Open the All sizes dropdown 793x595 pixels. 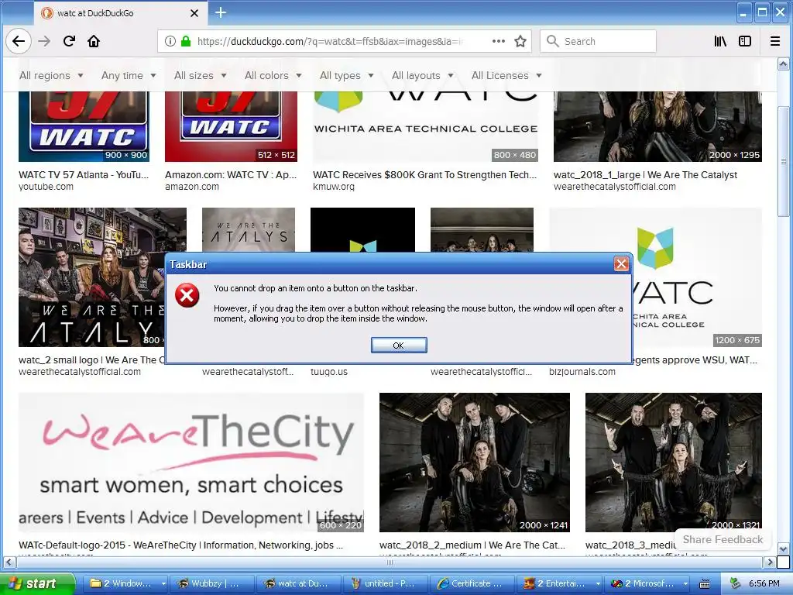pyautogui.click(x=201, y=75)
